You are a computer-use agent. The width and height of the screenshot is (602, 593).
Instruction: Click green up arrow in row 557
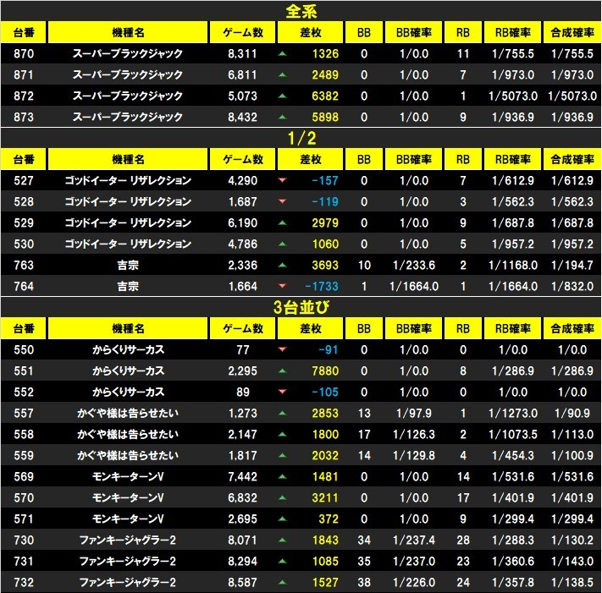(x=282, y=413)
